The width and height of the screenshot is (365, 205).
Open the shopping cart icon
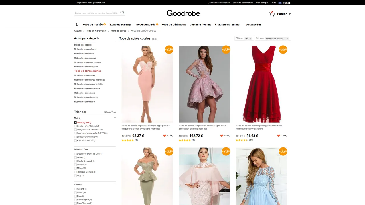[x=272, y=14]
